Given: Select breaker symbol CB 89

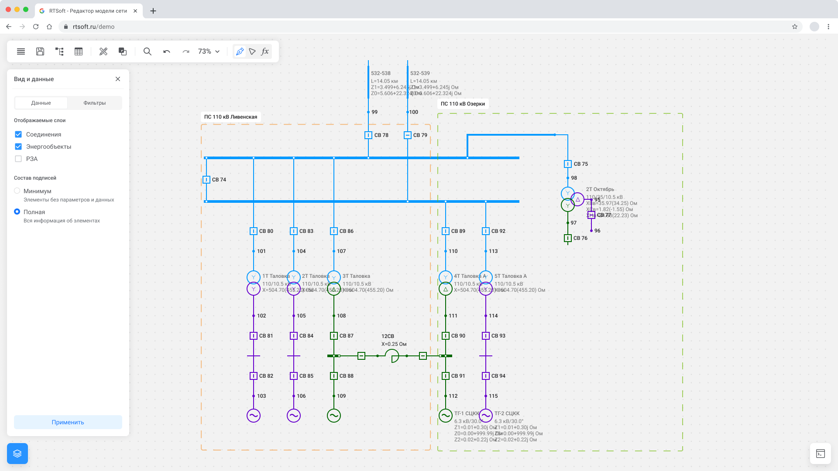Looking at the screenshot, I should pyautogui.click(x=446, y=231).
